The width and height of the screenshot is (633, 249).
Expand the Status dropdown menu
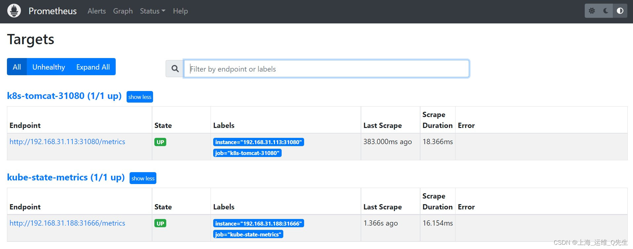pyautogui.click(x=152, y=11)
